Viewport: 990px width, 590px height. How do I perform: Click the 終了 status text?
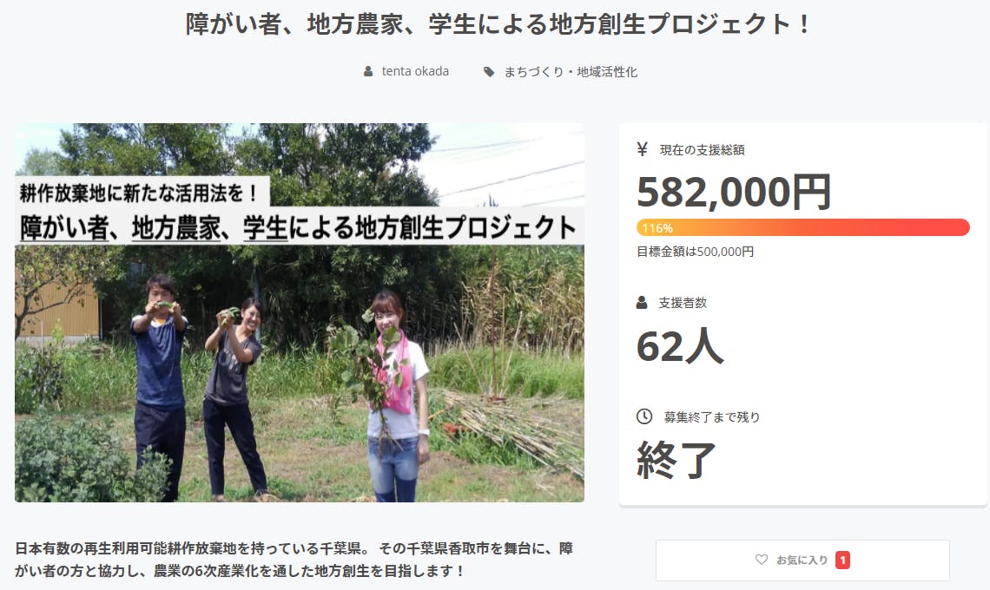(676, 460)
